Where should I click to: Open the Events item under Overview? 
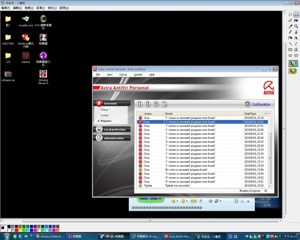tap(105, 115)
